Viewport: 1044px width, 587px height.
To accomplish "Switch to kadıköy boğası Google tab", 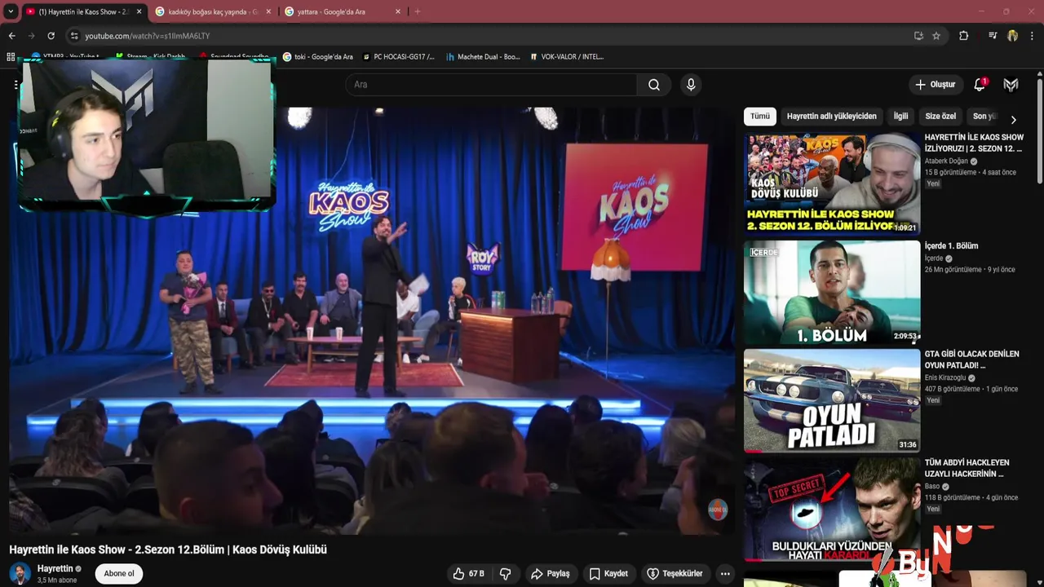I will (214, 12).
